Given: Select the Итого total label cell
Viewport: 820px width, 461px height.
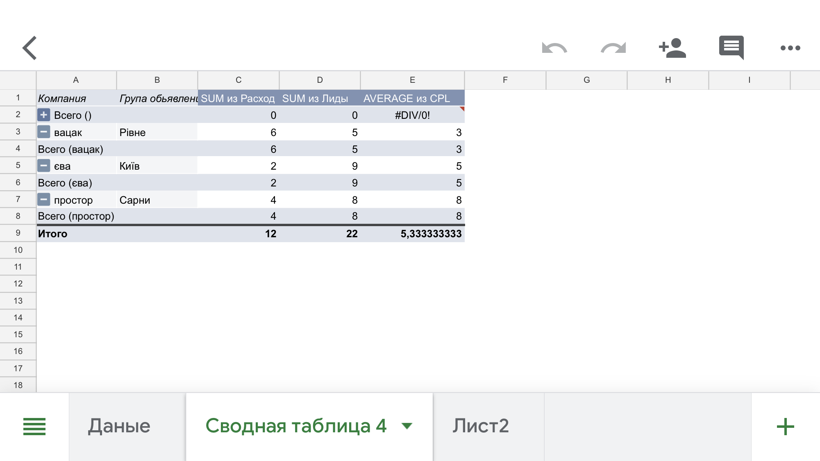Looking at the screenshot, I should [76, 234].
